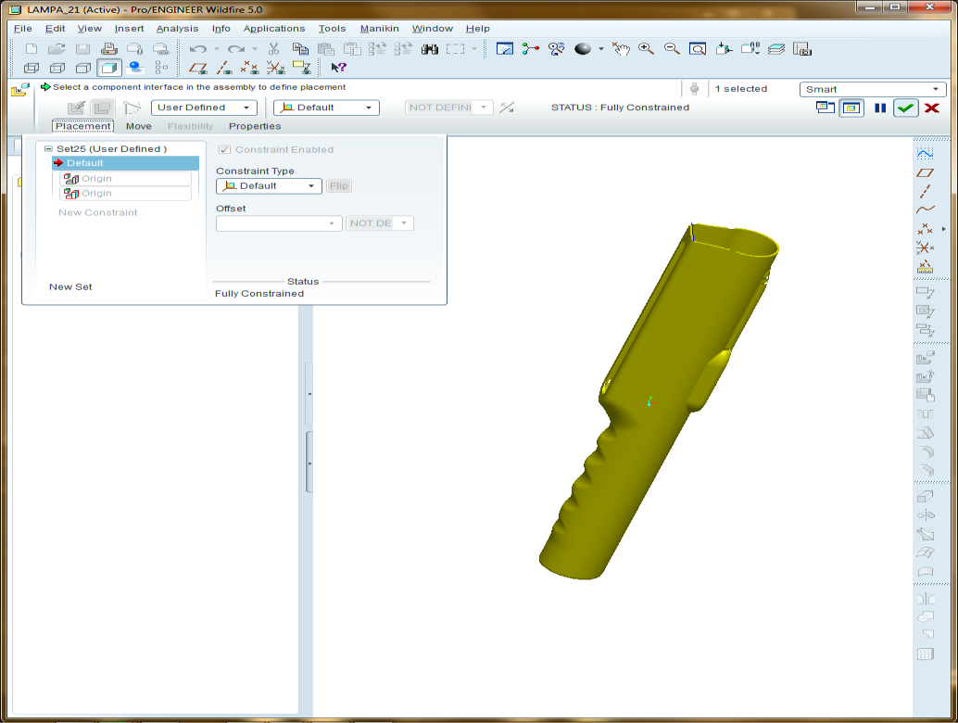Pause the component placement tool
This screenshot has width=958, height=723.
point(880,108)
